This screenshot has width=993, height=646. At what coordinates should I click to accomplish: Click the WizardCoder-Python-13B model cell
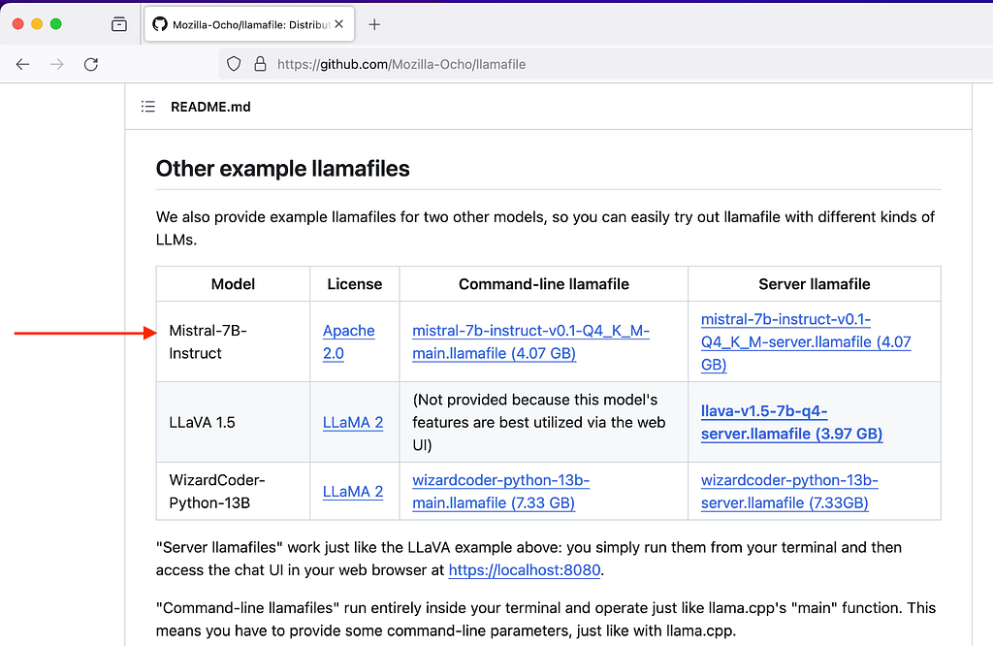(233, 492)
